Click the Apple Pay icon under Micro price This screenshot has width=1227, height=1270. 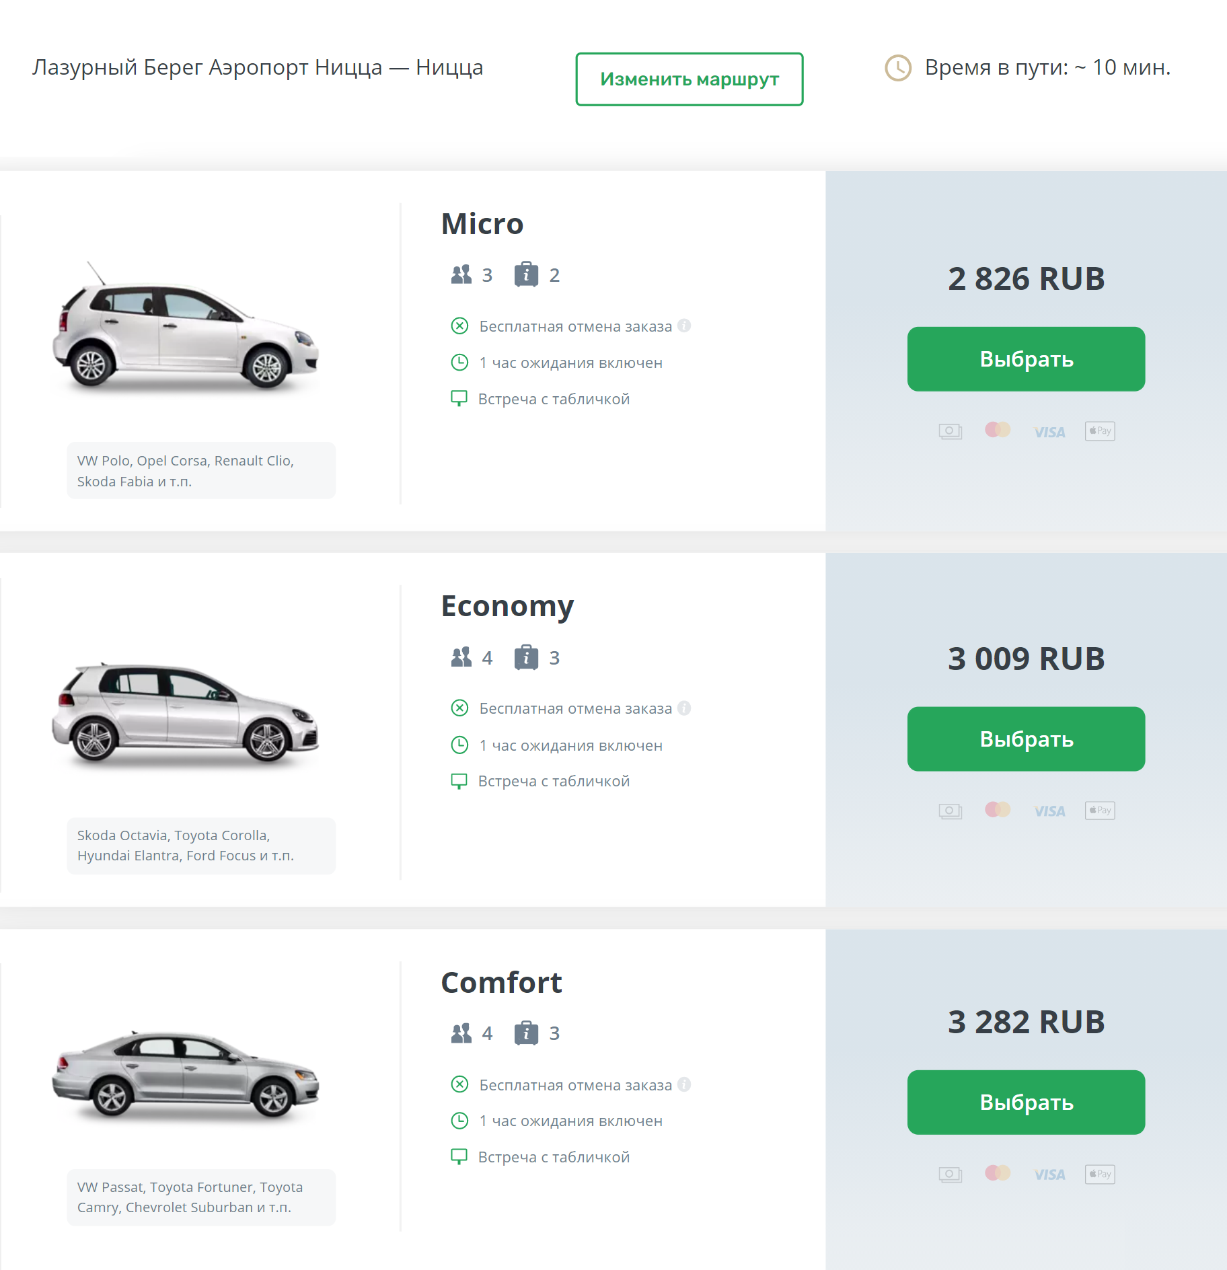(1100, 431)
